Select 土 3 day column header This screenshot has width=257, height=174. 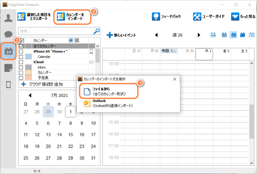(240, 54)
